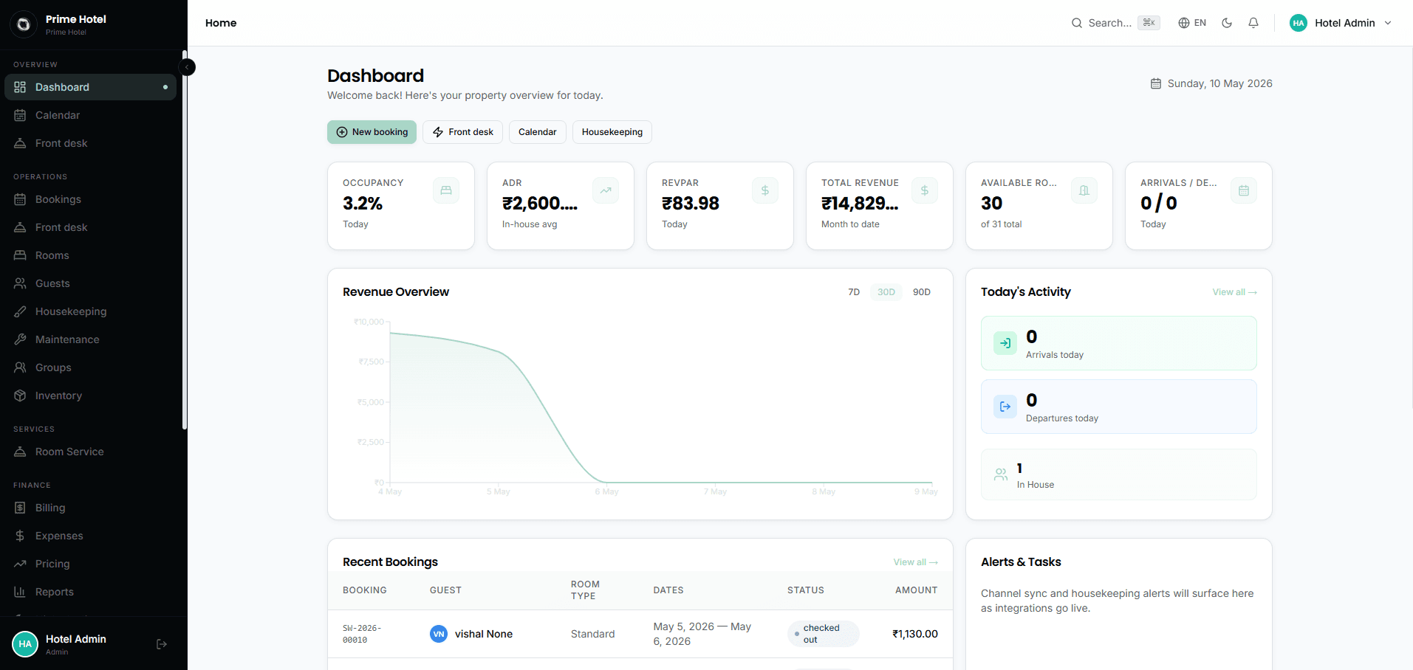Open Calendar in the sidebar
Viewport: 1413px width, 670px height.
click(90, 115)
